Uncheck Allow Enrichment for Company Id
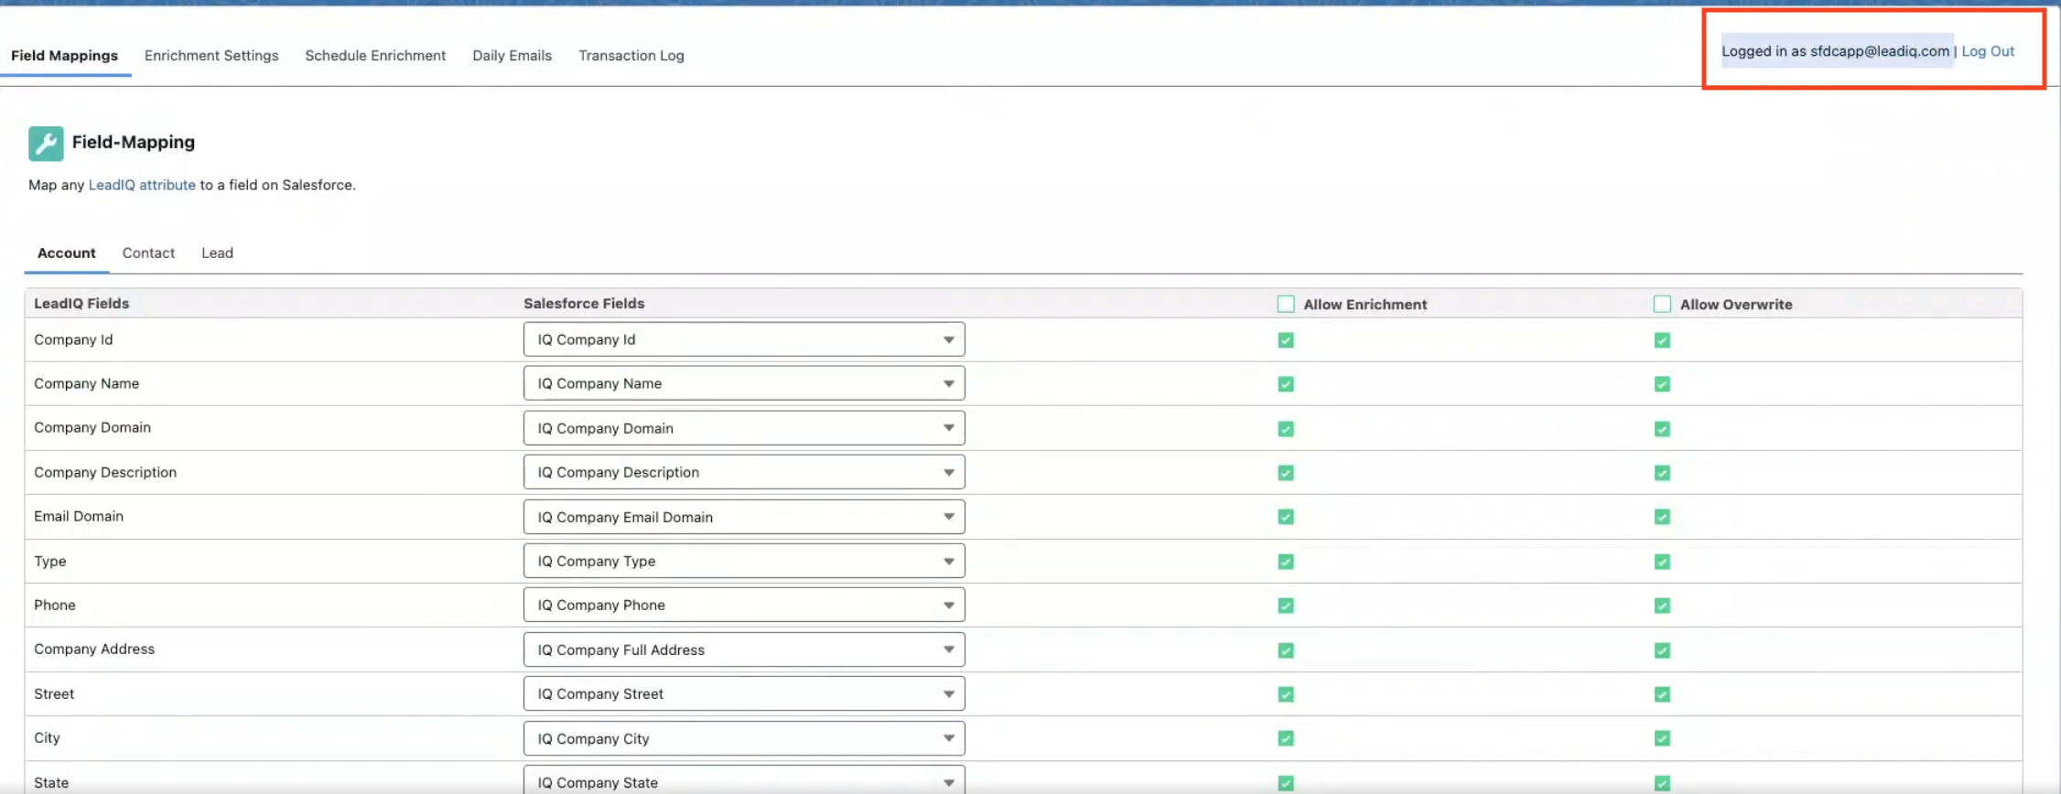Image resolution: width=2061 pixels, height=794 pixels. (x=1286, y=340)
